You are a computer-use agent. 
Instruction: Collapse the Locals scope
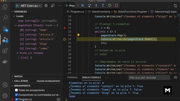tap(14, 16)
